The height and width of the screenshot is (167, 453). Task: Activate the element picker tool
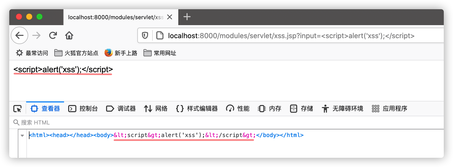(x=17, y=109)
